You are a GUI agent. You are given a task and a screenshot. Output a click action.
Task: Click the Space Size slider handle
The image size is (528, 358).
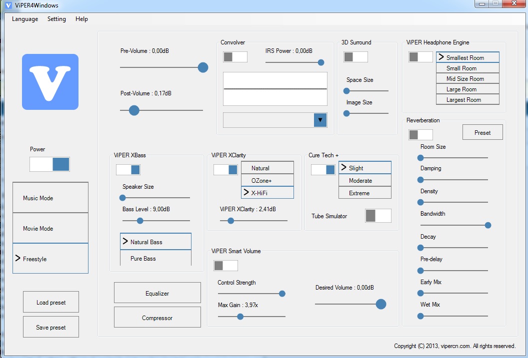(346, 91)
